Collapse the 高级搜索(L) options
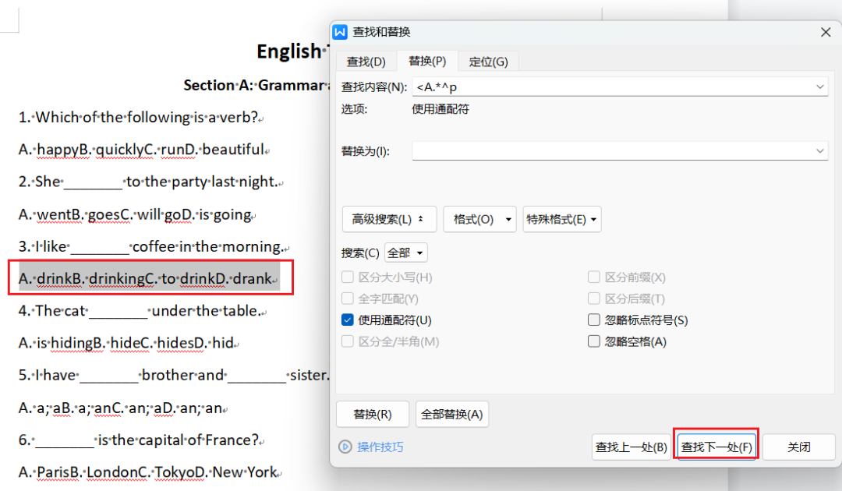The image size is (842, 491). click(x=389, y=219)
